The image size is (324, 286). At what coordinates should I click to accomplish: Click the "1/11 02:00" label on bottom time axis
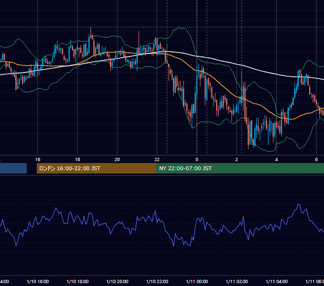[237, 281]
